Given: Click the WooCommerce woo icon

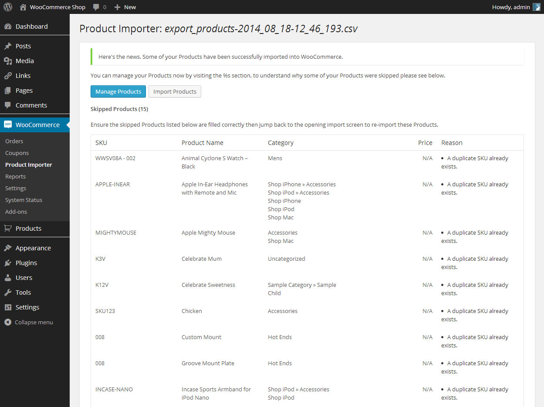Looking at the screenshot, I should tap(8, 124).
